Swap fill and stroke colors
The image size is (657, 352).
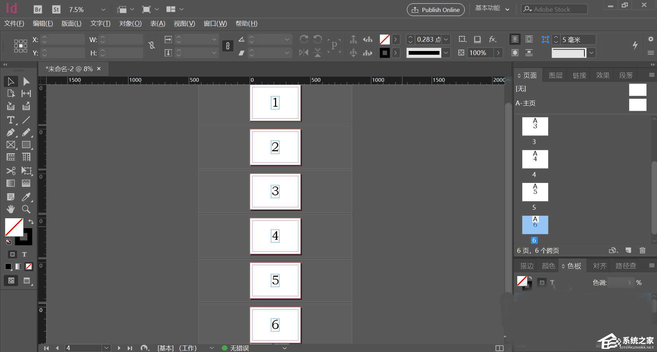pyautogui.click(x=31, y=222)
